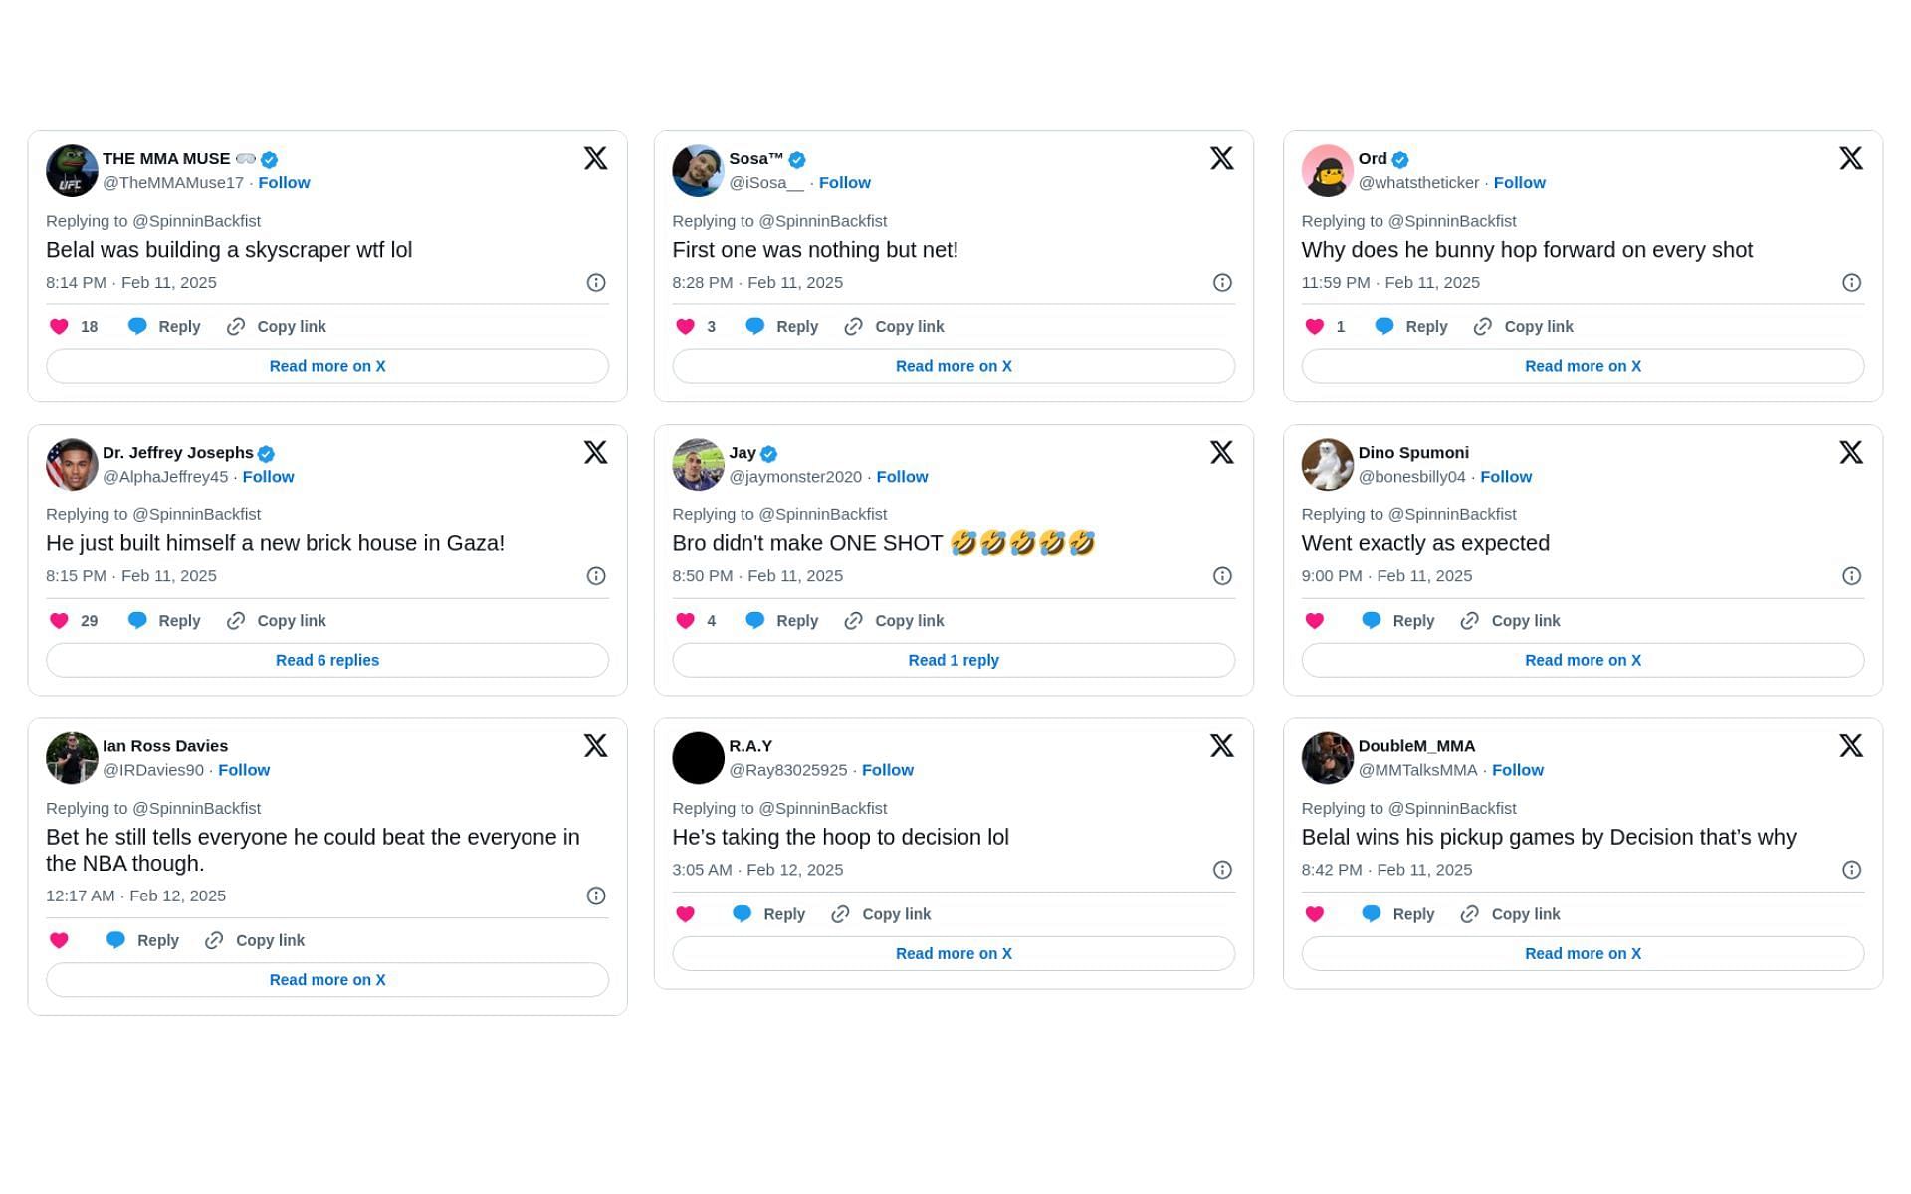Image resolution: width=1911 pixels, height=1194 pixels.
Task: Expand Read 1 reply on Jay's tweet
Action: click(954, 659)
